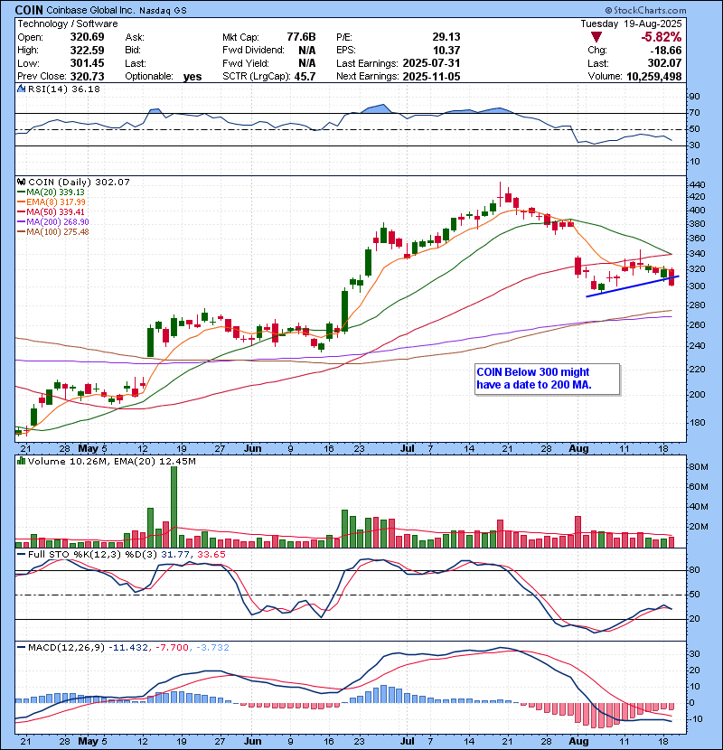Click the Aug label on price chart axis
The image size is (723, 750).
578,449
